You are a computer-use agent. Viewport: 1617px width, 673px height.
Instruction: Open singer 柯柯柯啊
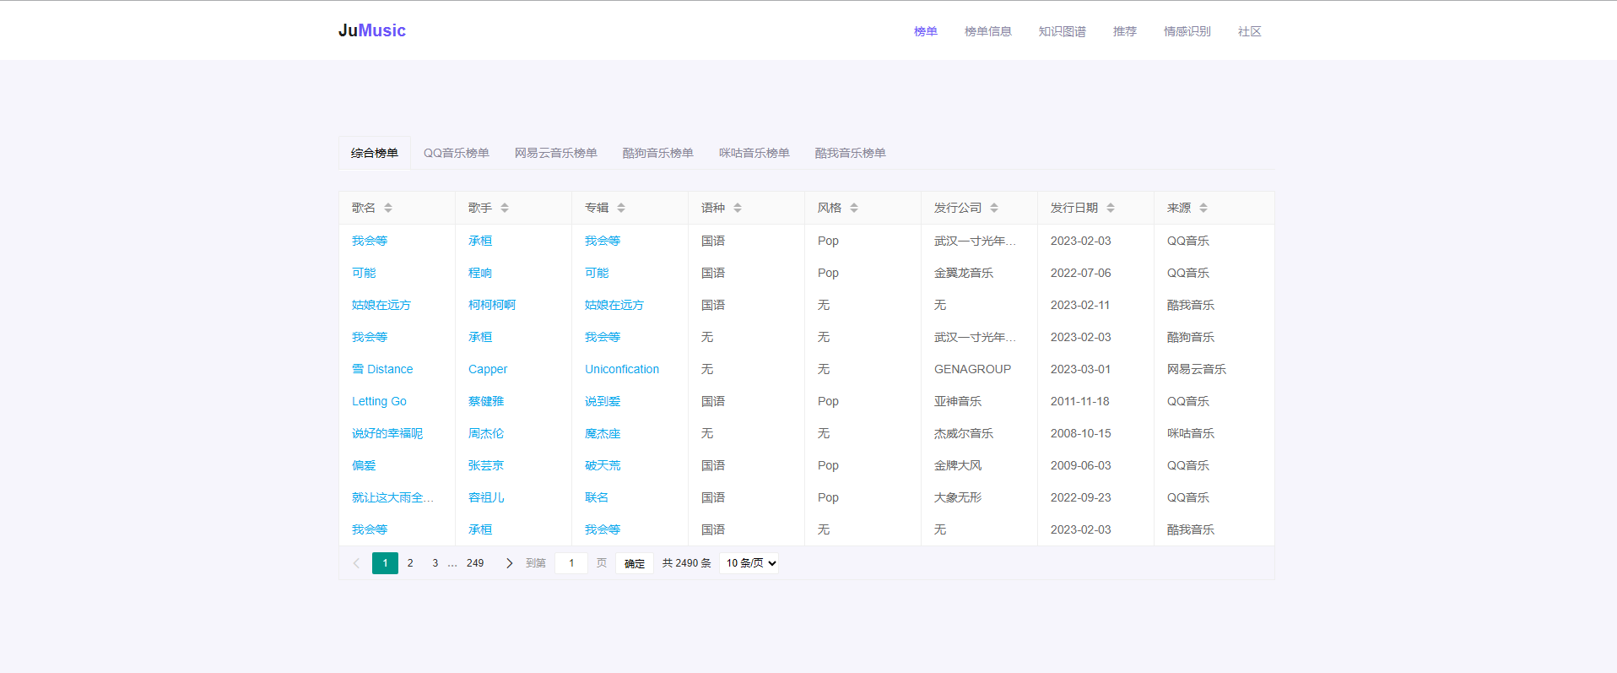tap(492, 305)
